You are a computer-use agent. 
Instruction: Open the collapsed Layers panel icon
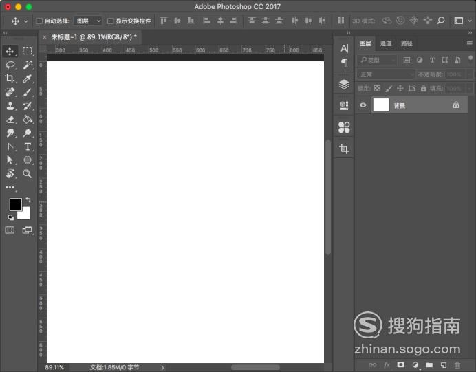tap(344, 85)
